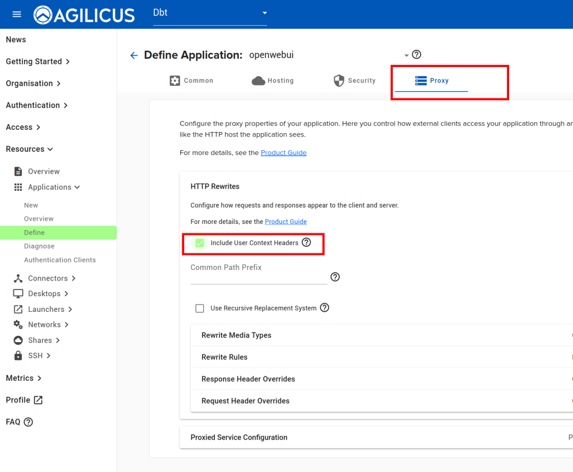This screenshot has width=573, height=472.
Task: Select Define under Applications
Action: tap(58, 232)
